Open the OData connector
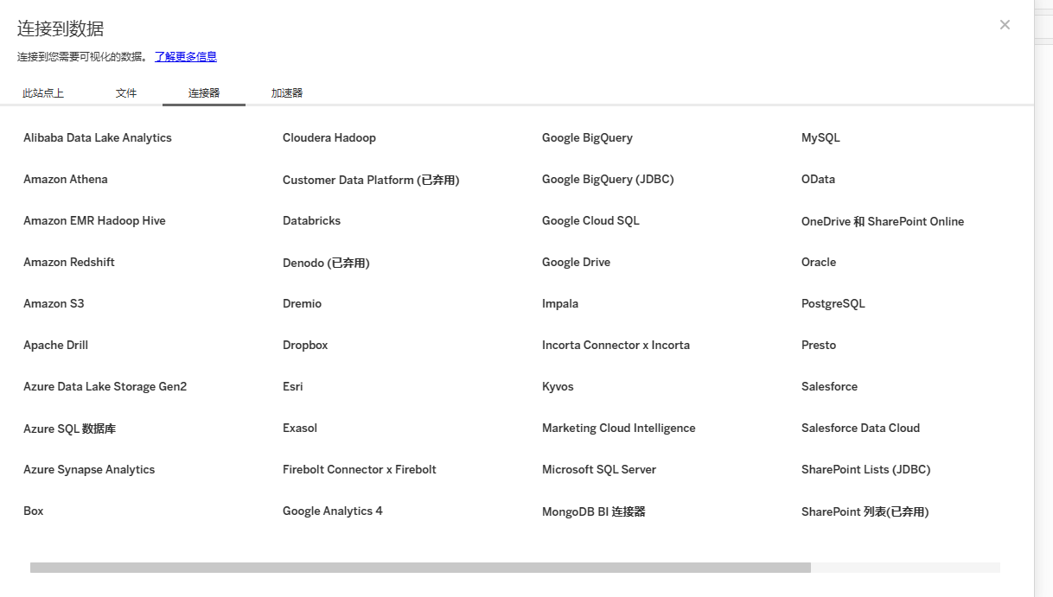 coord(818,179)
